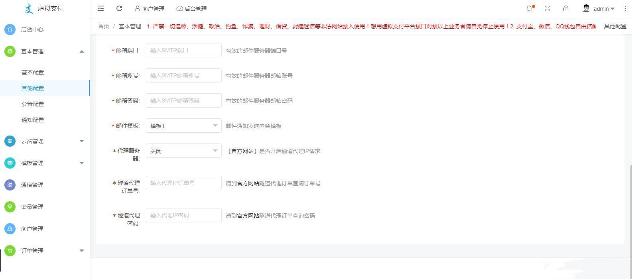Open 基本配置 submenu item
The image size is (632, 279).
pos(33,72)
